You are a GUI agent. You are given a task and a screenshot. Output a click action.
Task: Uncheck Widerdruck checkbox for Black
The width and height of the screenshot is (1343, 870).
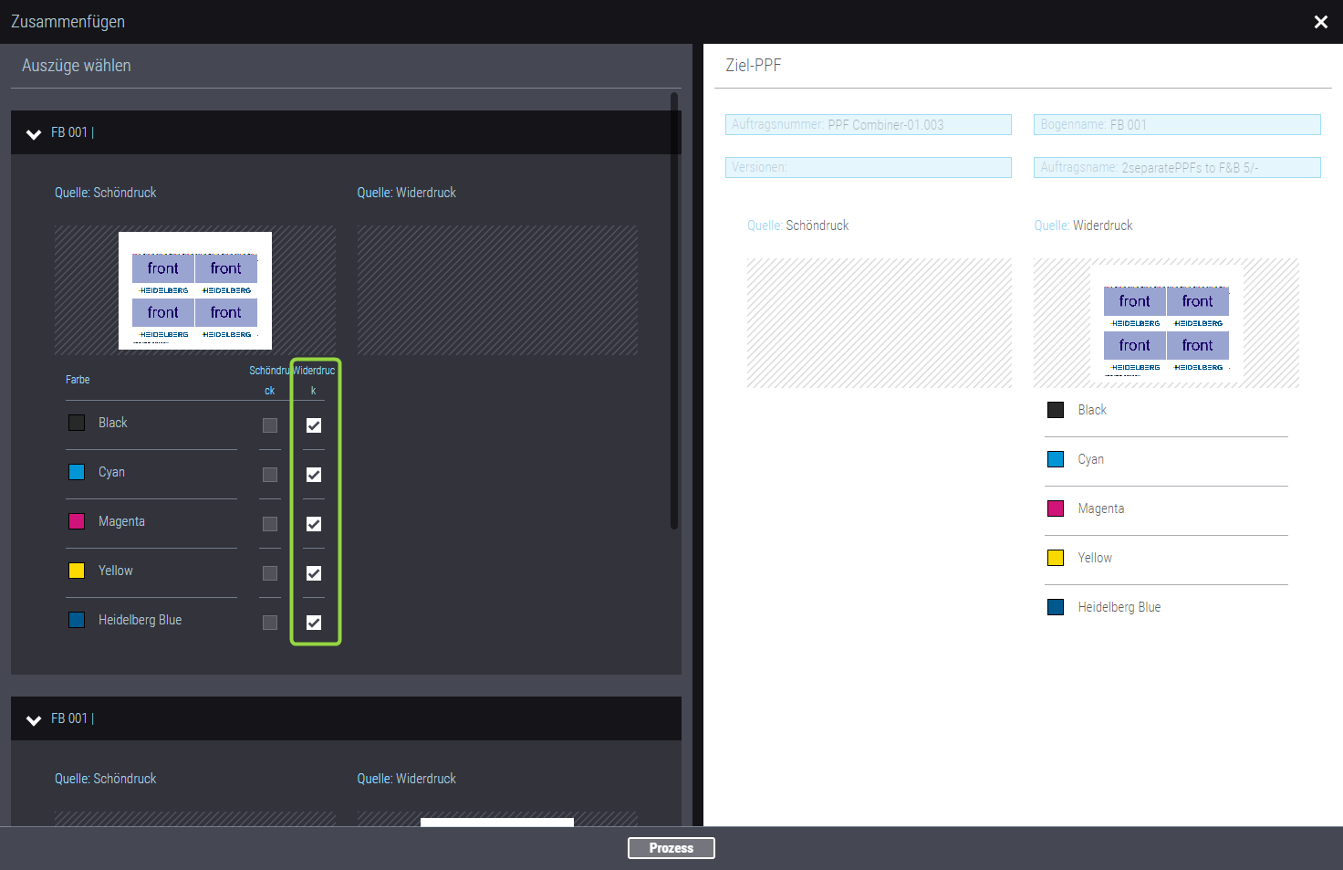coord(314,425)
